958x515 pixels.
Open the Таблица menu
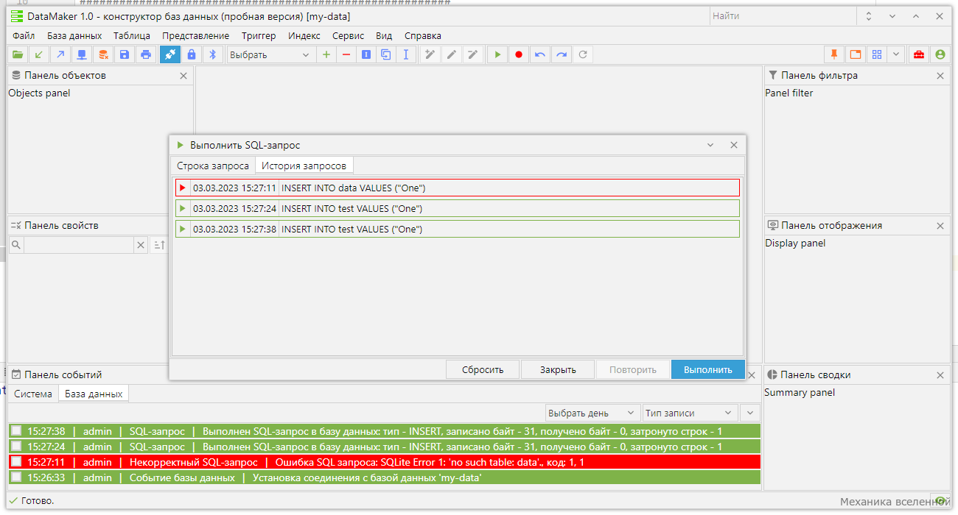point(132,35)
